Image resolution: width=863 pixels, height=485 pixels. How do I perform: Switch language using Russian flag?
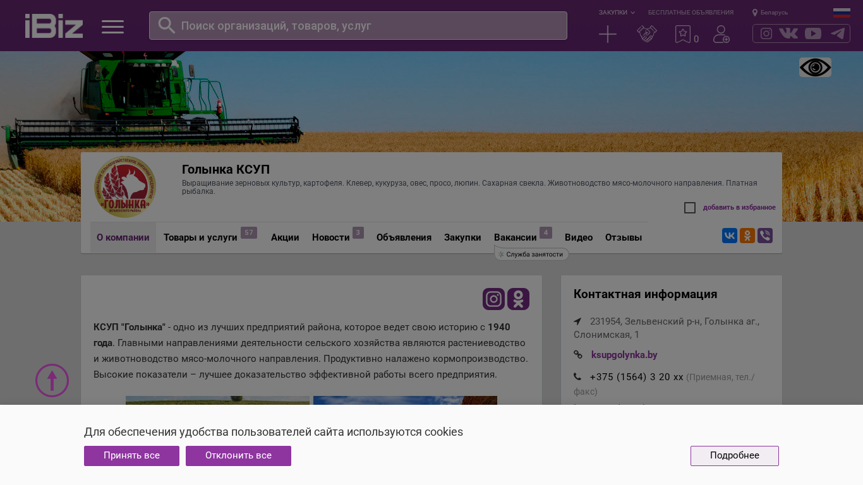[842, 13]
